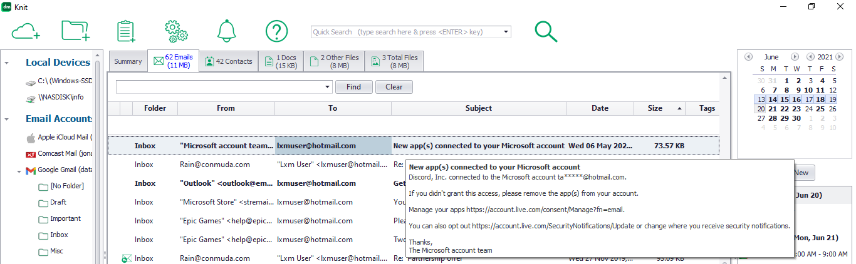The image size is (856, 264).
Task: Click the \\NASDISK\info network drive icon
Action: point(30,98)
